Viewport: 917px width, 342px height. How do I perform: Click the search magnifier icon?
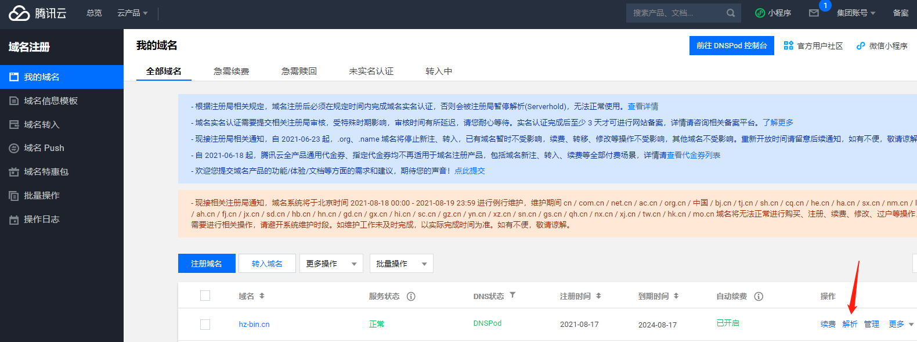[x=731, y=13]
